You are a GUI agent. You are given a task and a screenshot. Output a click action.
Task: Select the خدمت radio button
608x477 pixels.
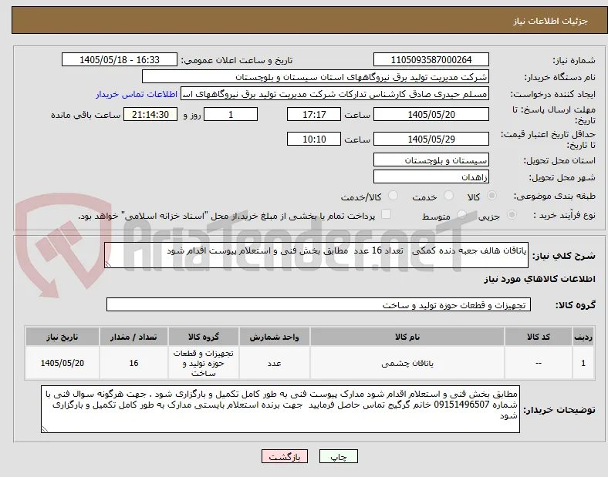[x=448, y=196]
